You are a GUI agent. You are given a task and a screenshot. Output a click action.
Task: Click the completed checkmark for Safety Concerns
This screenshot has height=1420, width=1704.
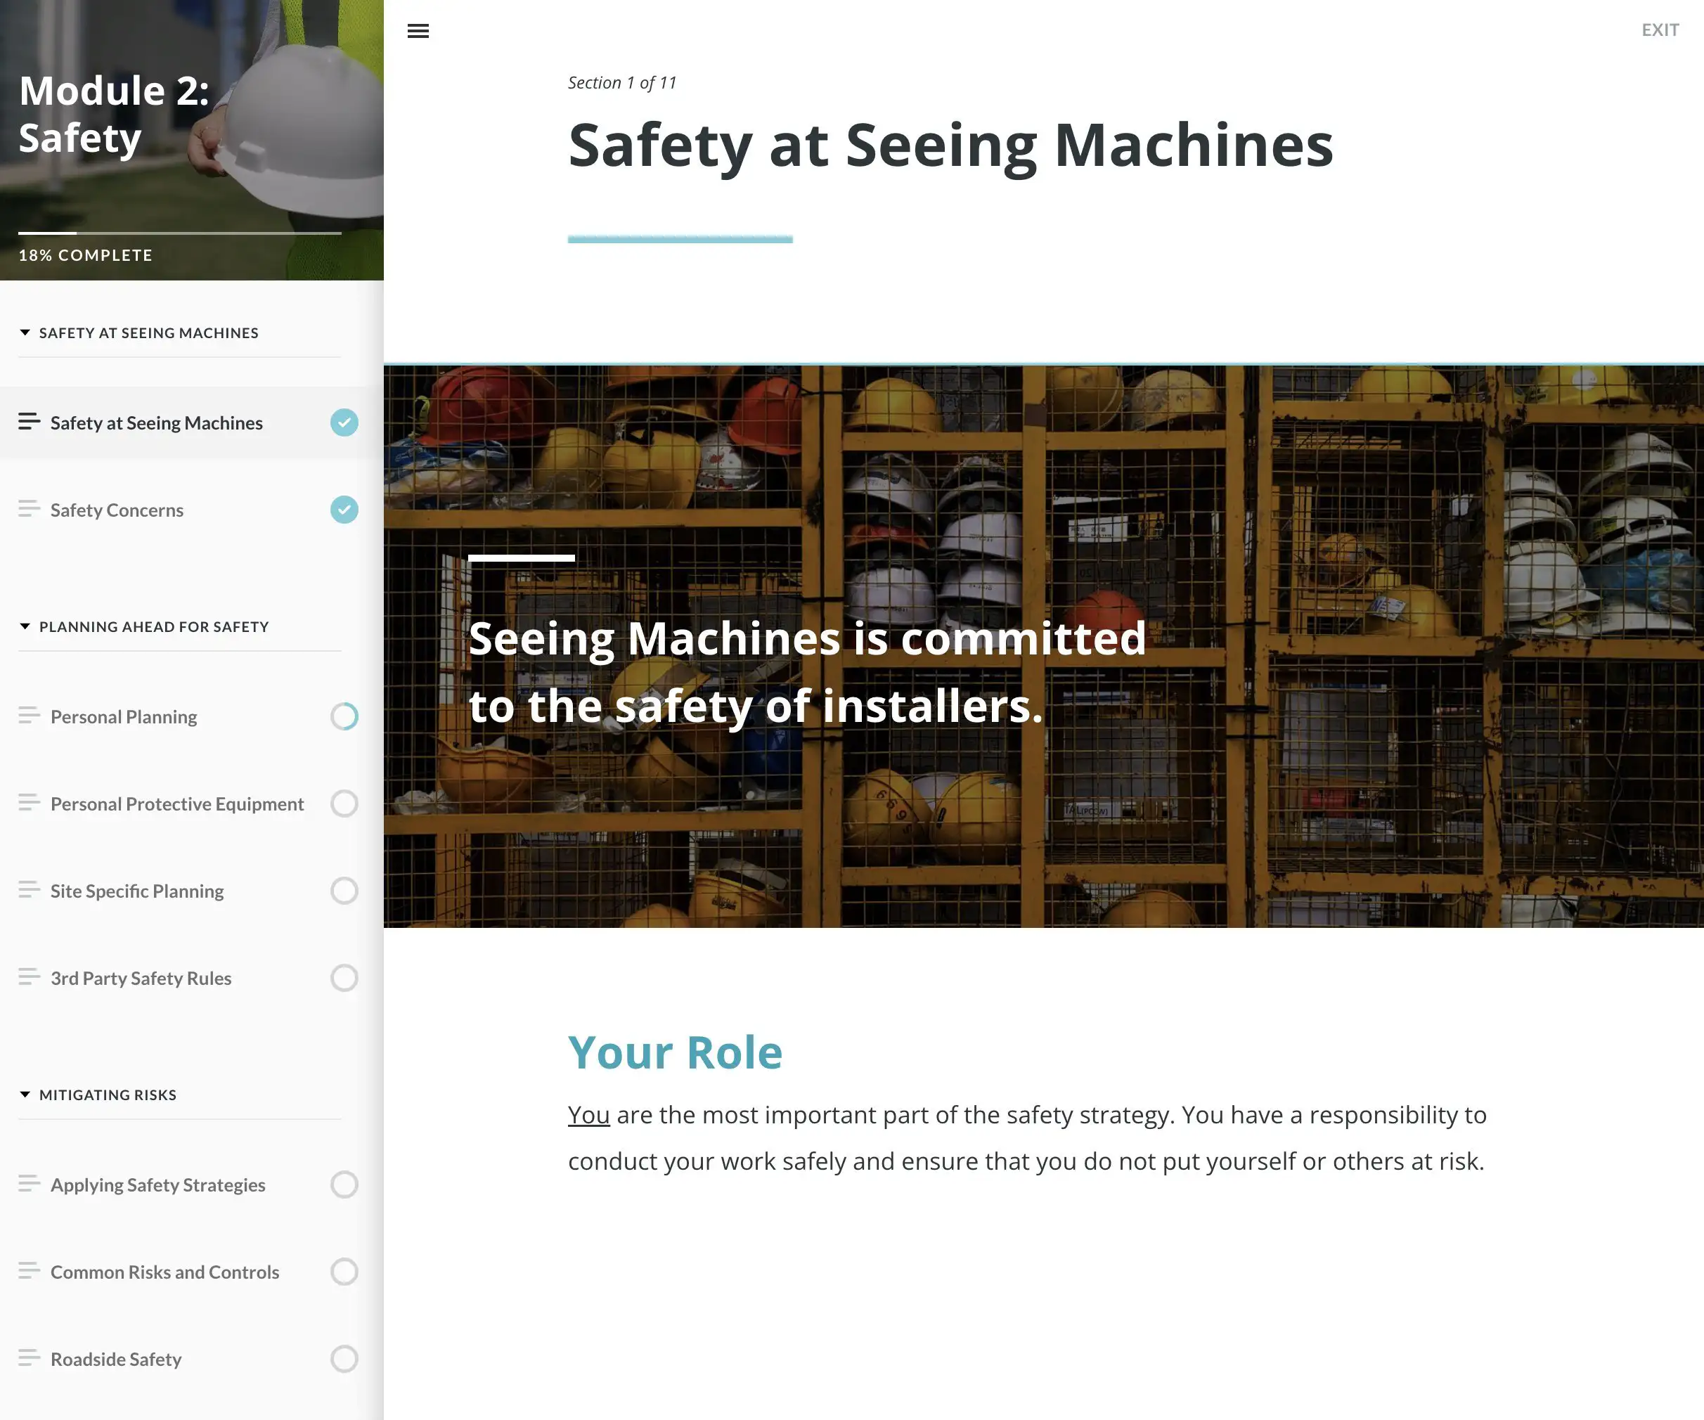click(x=344, y=510)
